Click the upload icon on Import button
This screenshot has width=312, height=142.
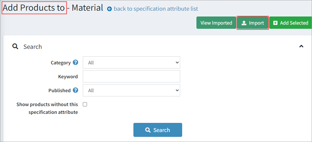[x=244, y=23]
